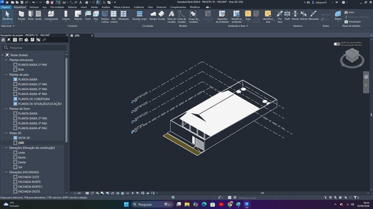Open the VISTA 3D view
Image resolution: width=373 pixels, height=209 pixels.
24,138
